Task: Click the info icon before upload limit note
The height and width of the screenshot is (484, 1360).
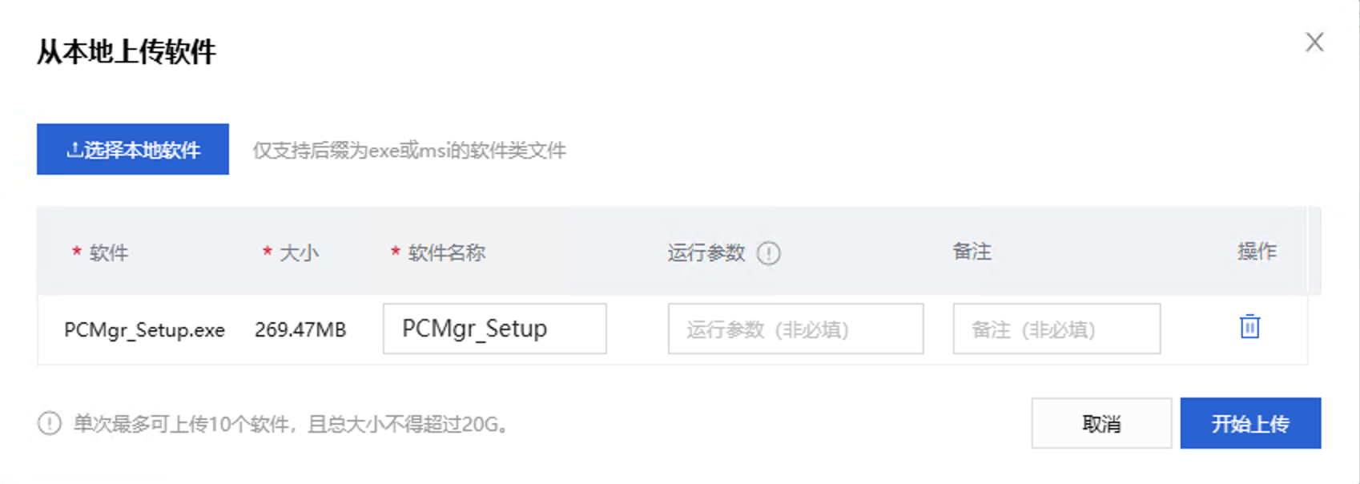Action: tap(50, 423)
